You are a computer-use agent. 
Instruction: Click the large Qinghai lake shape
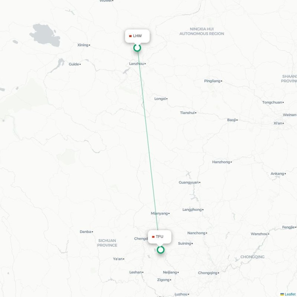[45, 35]
